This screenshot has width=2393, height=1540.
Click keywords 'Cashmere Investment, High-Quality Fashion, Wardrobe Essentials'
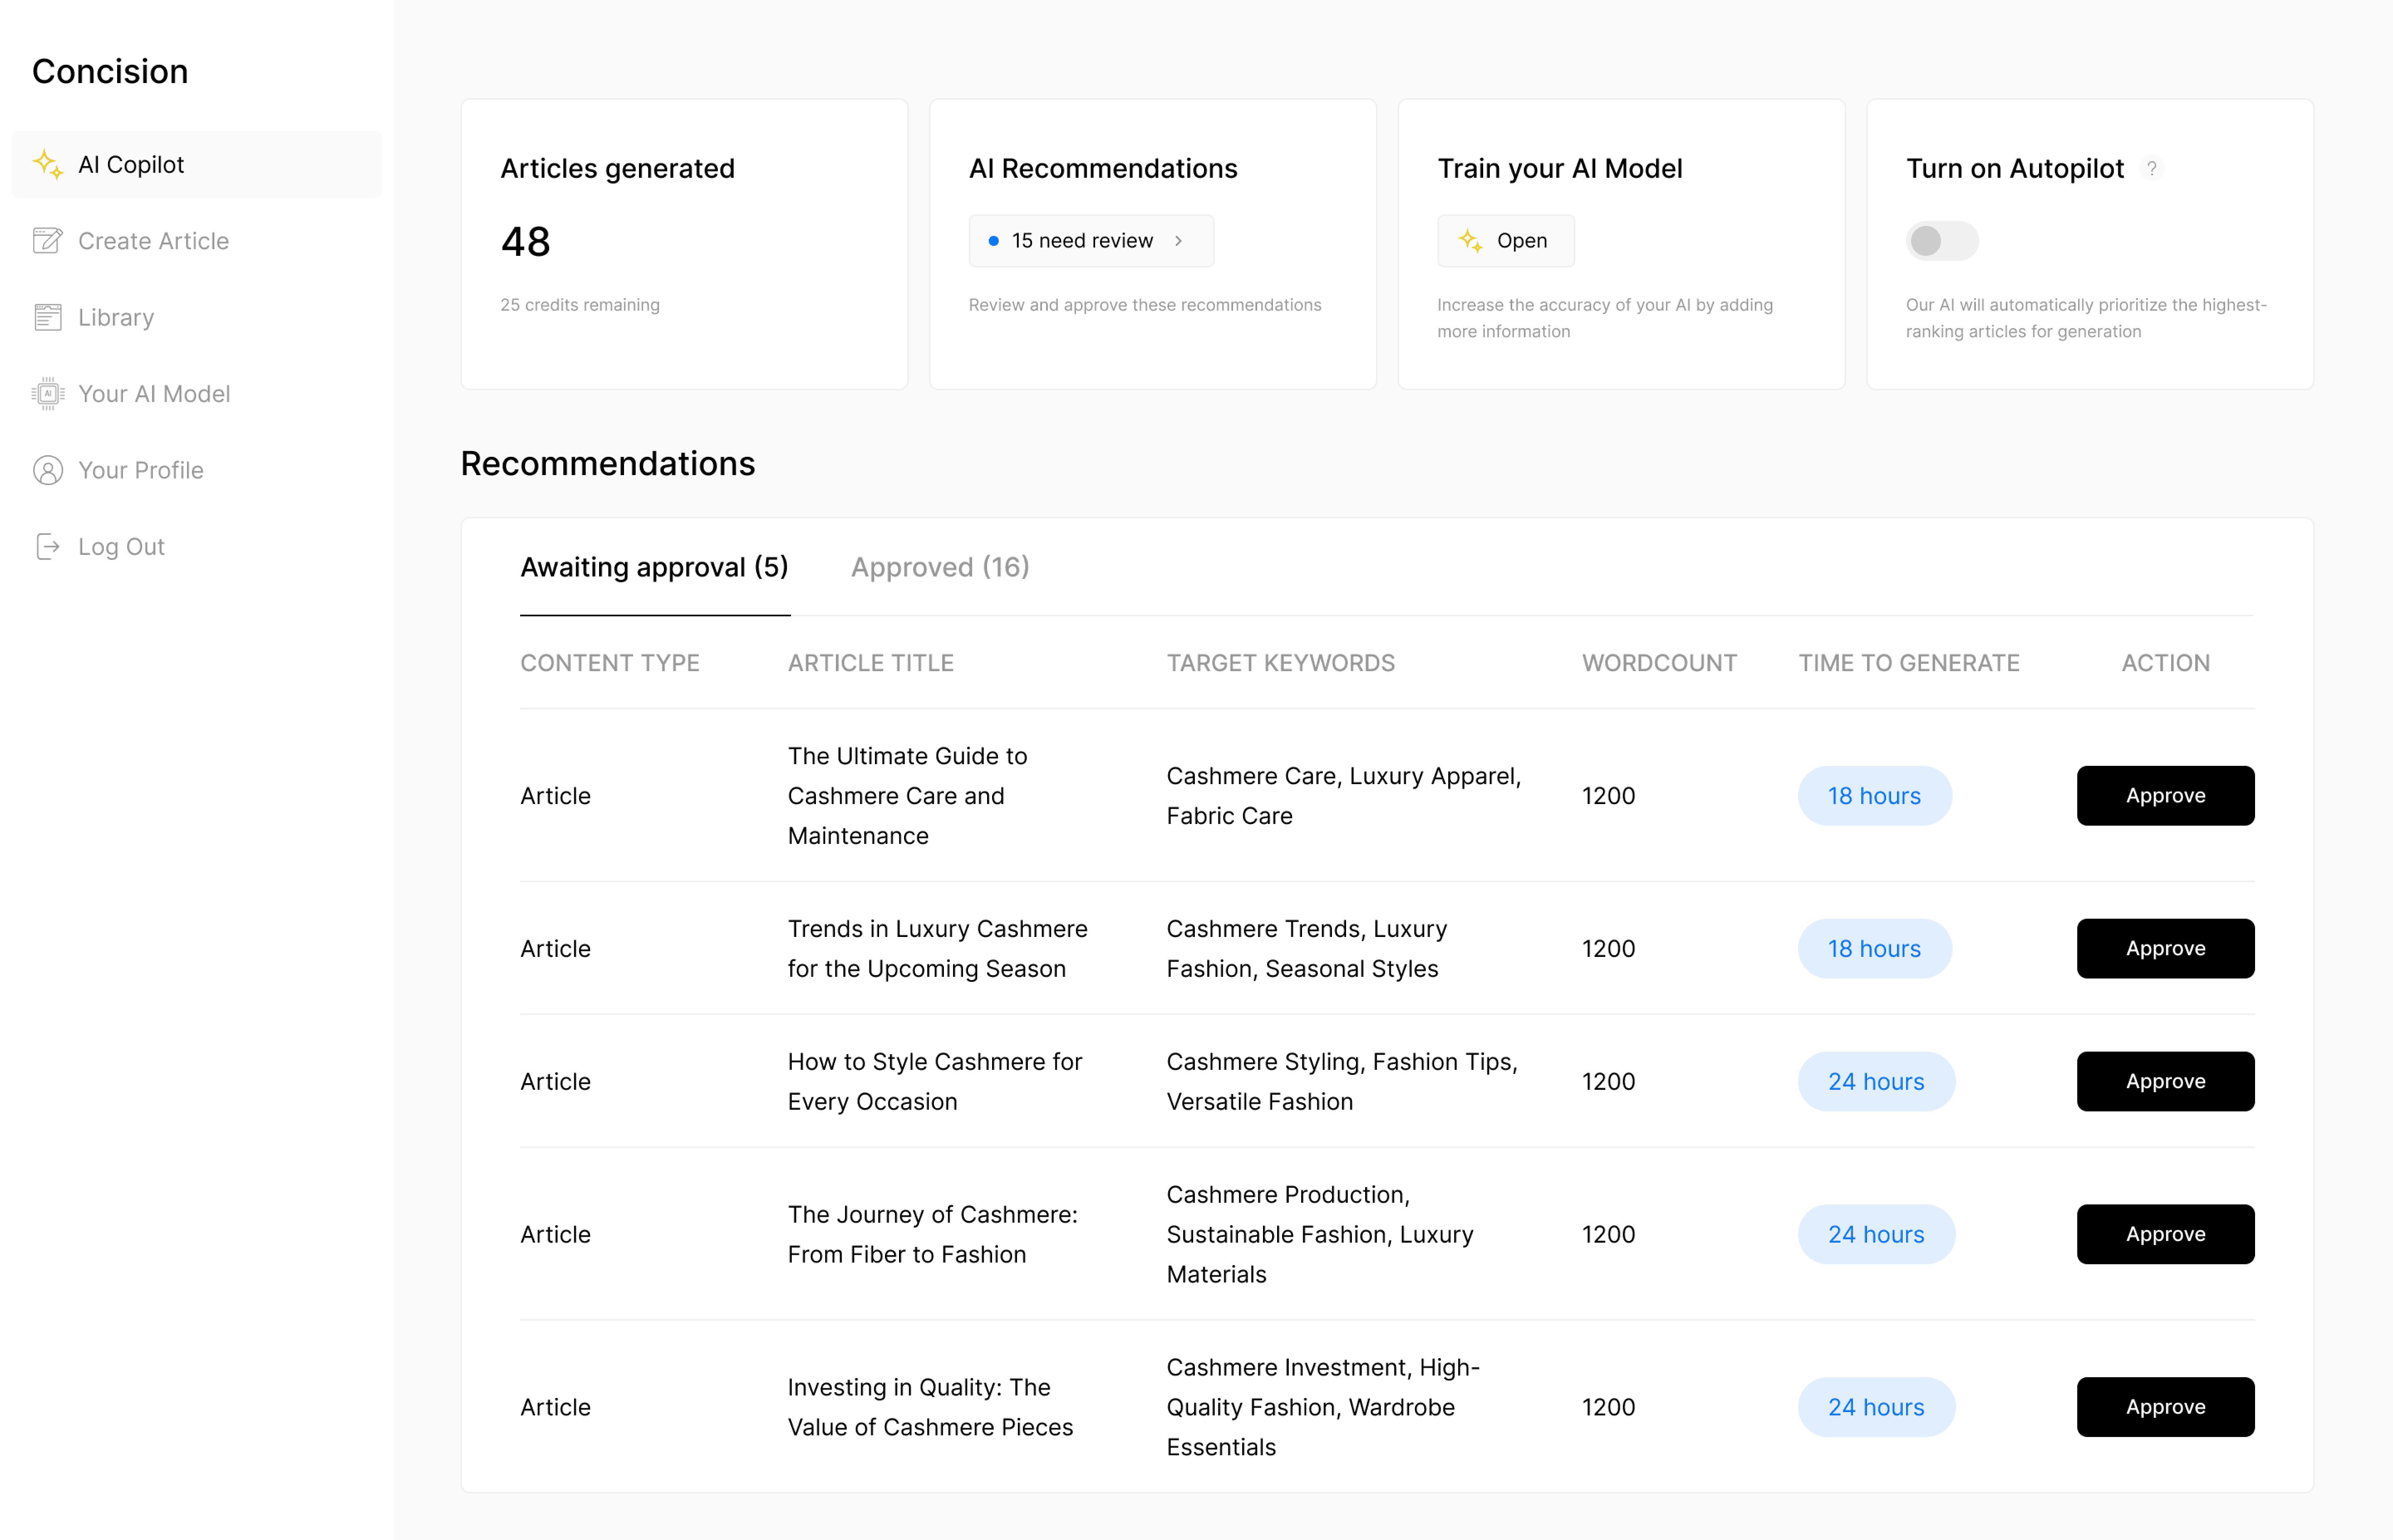pyautogui.click(x=1323, y=1408)
